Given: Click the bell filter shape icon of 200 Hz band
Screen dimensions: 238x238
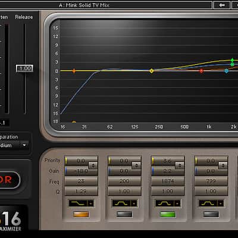Looking at the screenshot, I should coord(121,203).
